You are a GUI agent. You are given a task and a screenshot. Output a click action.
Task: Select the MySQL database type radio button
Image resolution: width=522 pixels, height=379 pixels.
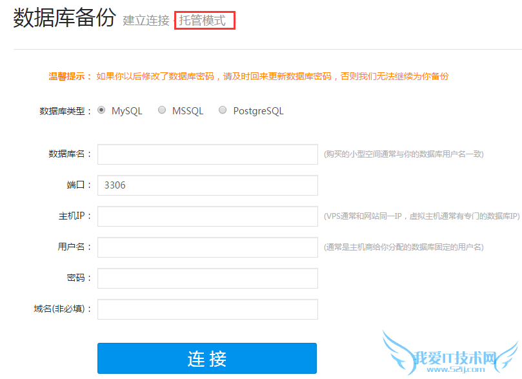coord(102,110)
